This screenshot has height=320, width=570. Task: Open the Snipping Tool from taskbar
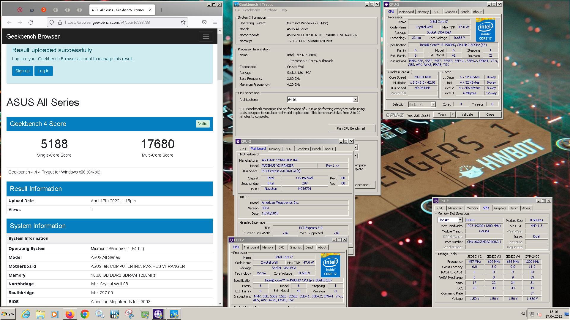point(130,314)
